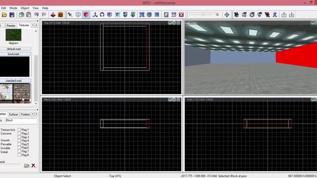Enable the Flag 4 checkbox
317x178 pixels.
coord(19,140)
